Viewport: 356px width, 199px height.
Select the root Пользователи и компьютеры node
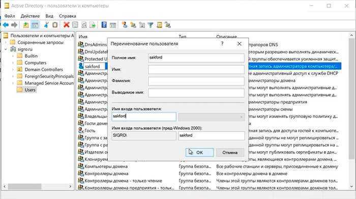42,36
